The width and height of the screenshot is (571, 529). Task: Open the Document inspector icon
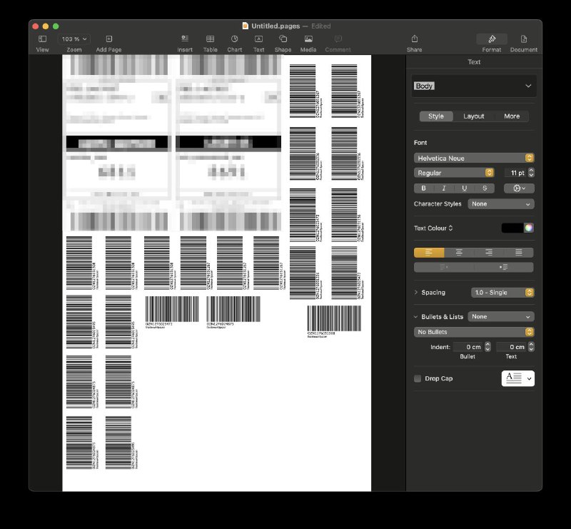pos(524,39)
